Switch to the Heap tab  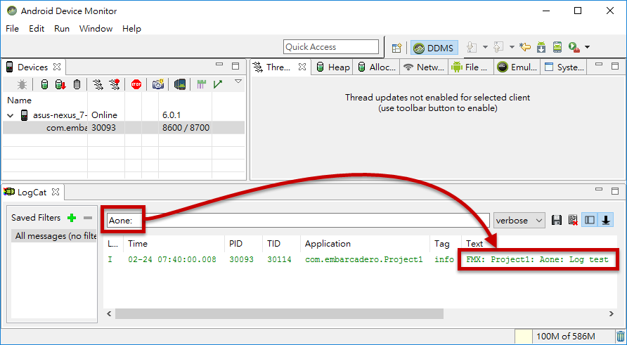(332, 67)
